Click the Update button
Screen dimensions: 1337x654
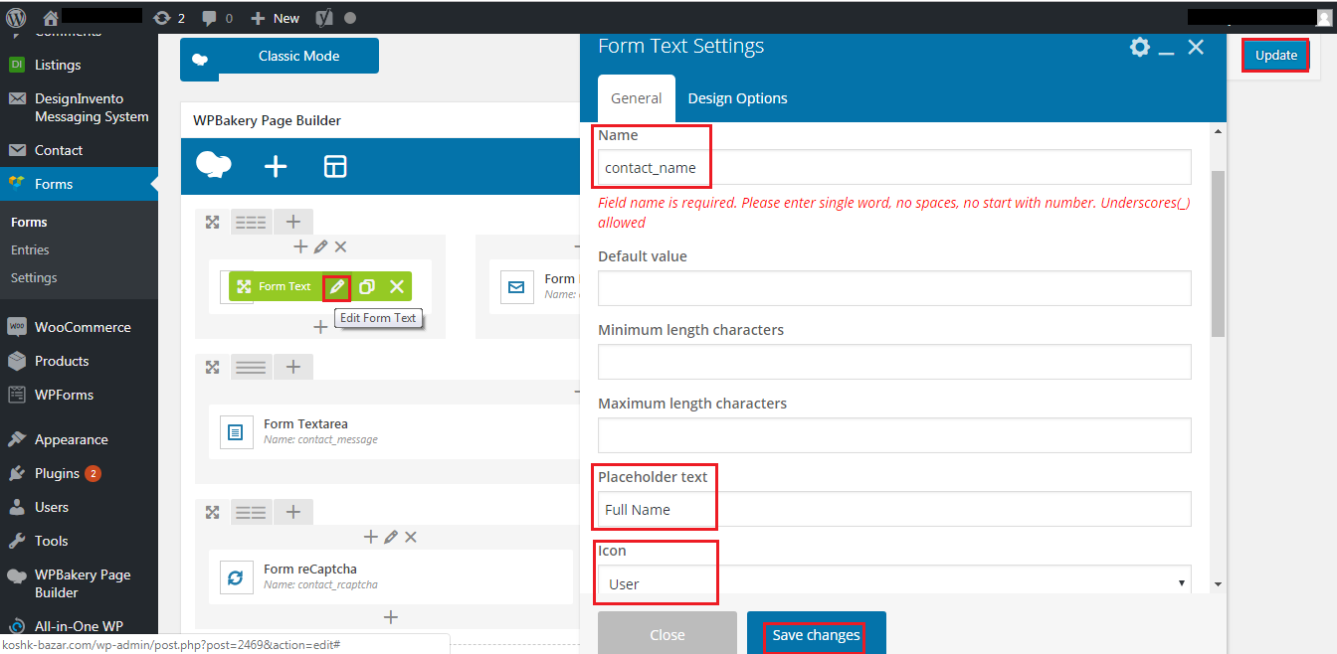pyautogui.click(x=1275, y=55)
